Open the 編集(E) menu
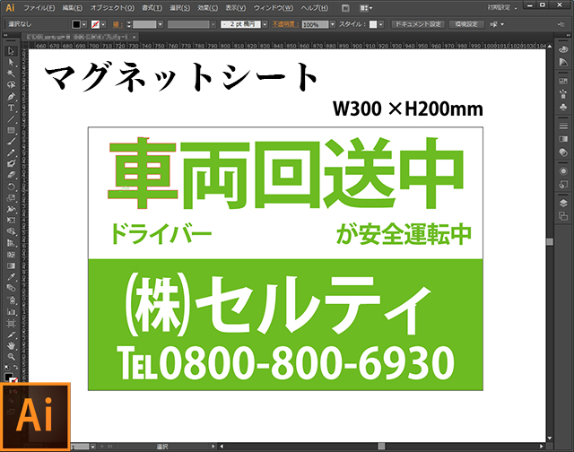 (73, 8)
